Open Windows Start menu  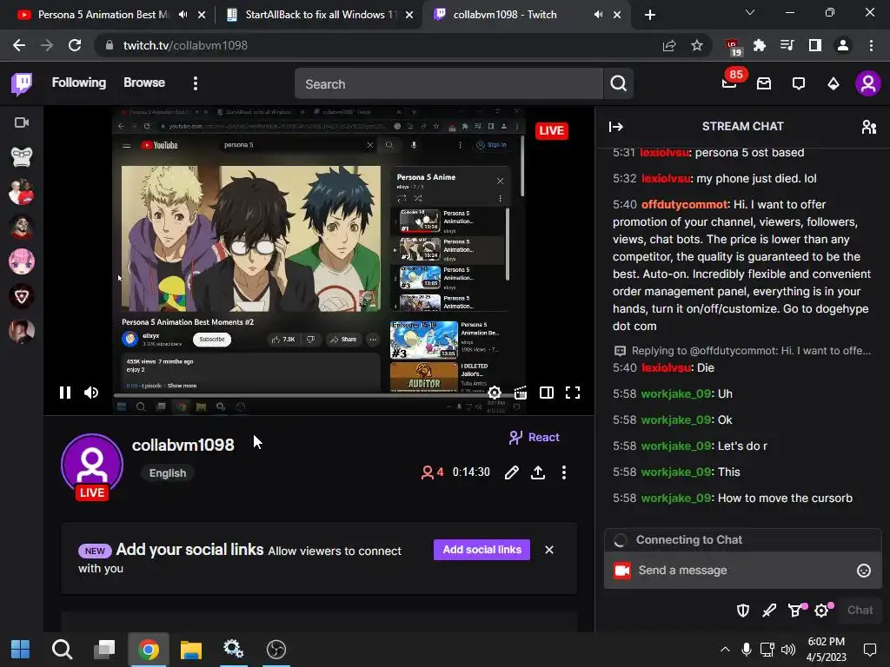(x=21, y=650)
